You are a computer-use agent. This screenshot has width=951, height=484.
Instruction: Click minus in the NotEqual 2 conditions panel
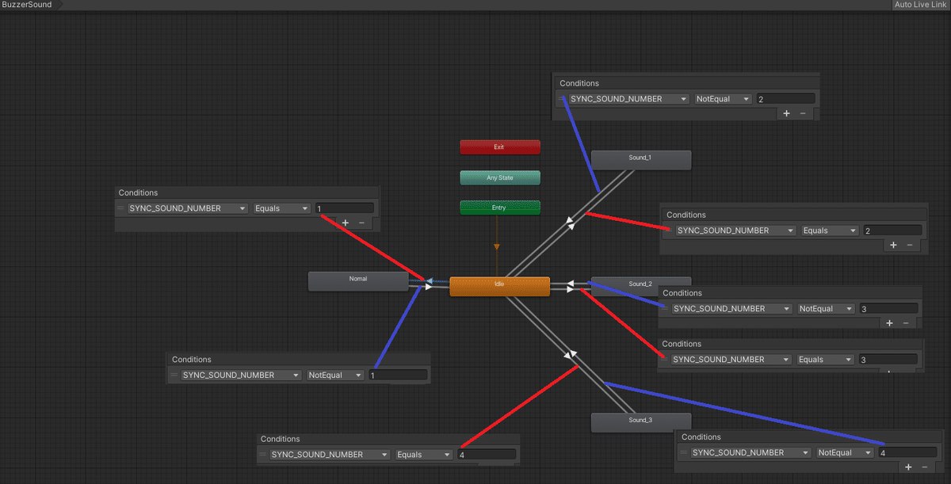point(803,113)
